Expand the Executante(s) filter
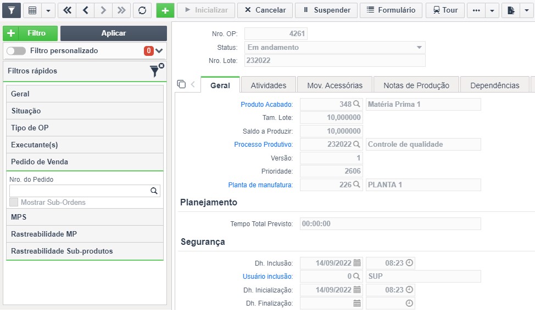 [85, 145]
